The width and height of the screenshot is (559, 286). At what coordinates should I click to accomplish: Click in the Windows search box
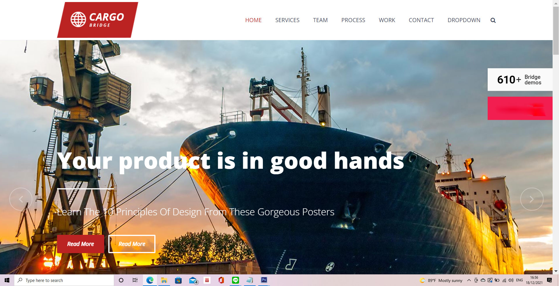pos(64,280)
